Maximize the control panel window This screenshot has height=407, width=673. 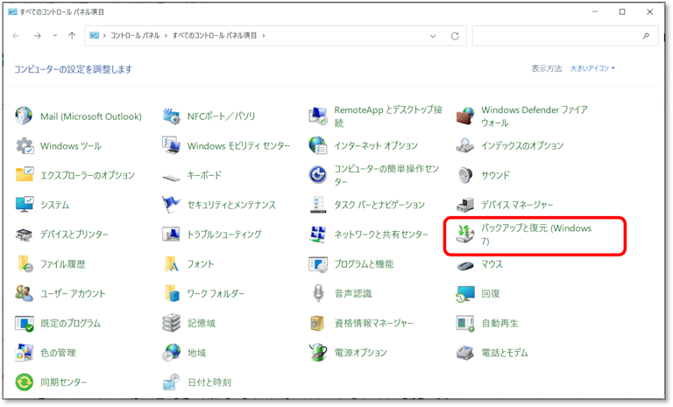(x=622, y=12)
